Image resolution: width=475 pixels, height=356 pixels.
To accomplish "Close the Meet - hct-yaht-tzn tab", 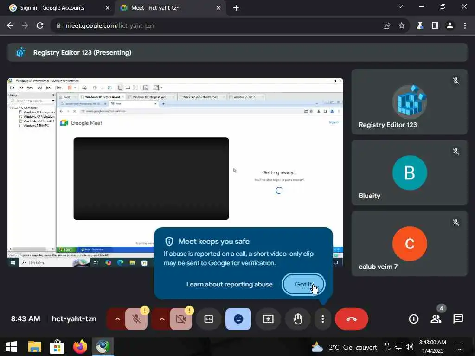I will tap(218, 8).
